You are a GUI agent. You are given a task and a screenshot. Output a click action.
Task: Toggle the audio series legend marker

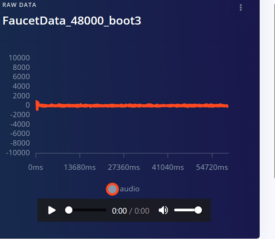112,189
